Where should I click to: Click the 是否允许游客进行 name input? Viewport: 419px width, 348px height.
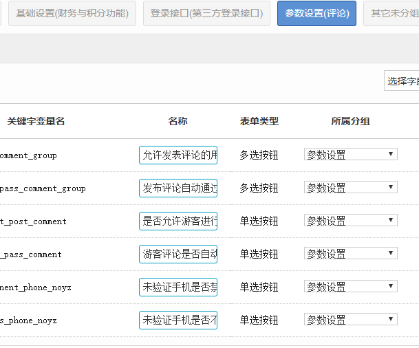point(178,221)
